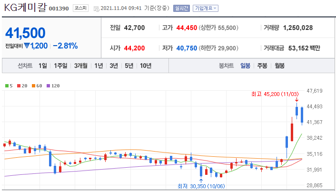Click the stock code 001390

point(59,9)
